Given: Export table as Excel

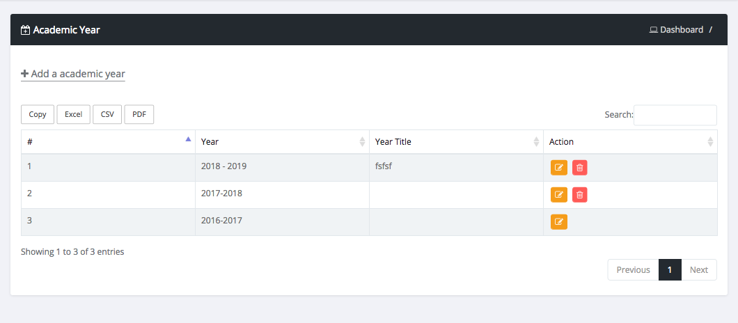Looking at the screenshot, I should point(73,115).
